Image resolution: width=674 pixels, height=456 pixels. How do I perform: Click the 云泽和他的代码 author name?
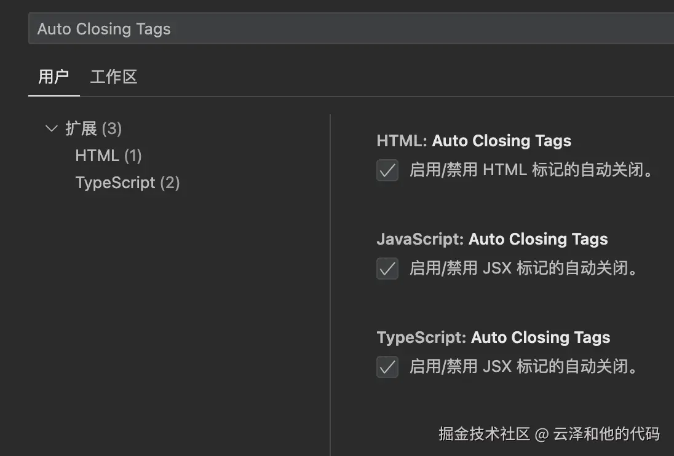606,434
